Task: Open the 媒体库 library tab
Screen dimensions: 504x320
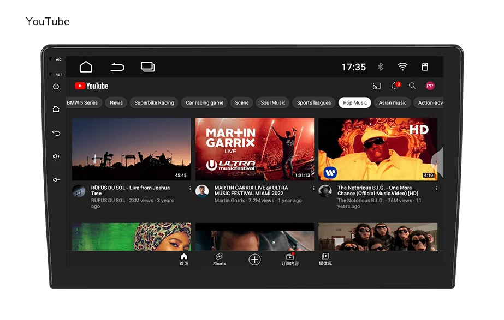Action: tap(325, 259)
